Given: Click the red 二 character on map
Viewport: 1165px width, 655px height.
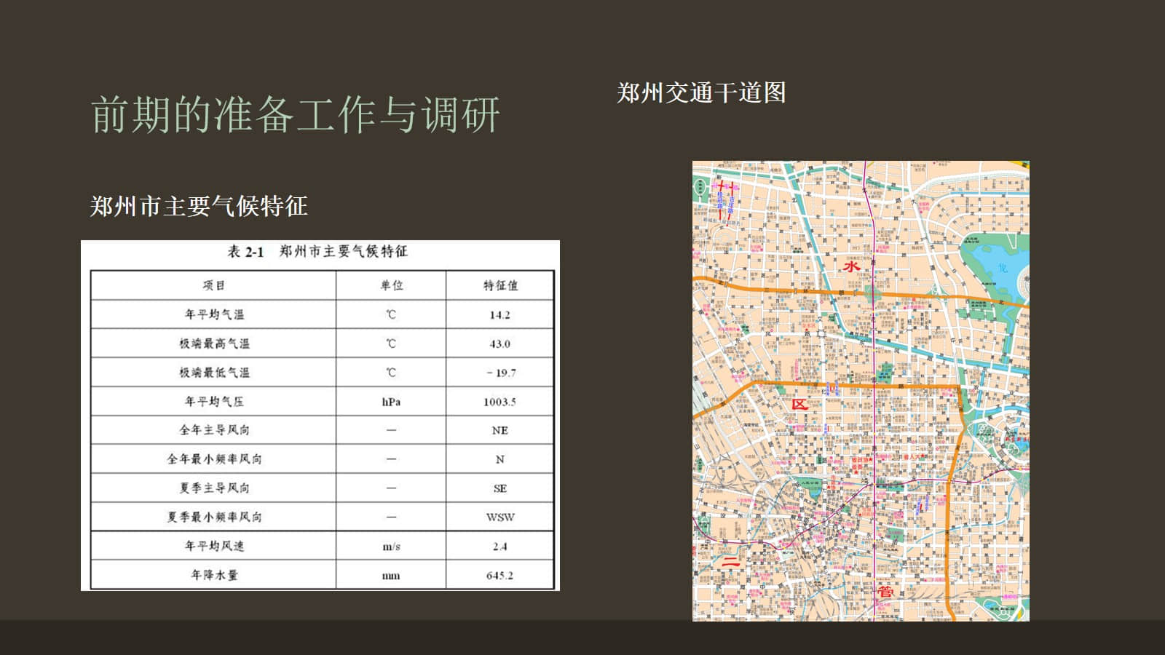Looking at the screenshot, I should 730,562.
